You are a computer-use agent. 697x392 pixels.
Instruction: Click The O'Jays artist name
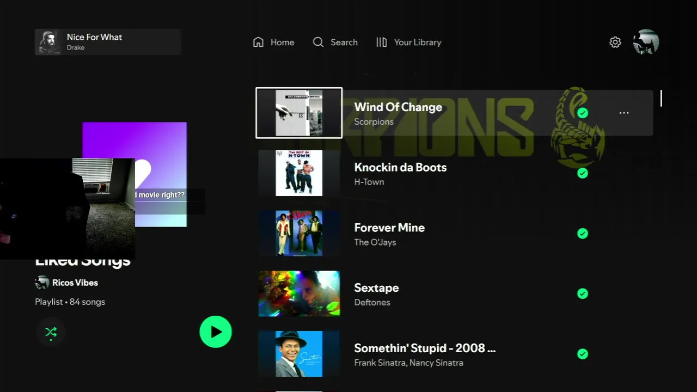coord(375,242)
